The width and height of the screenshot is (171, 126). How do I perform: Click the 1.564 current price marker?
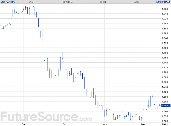[166, 106]
